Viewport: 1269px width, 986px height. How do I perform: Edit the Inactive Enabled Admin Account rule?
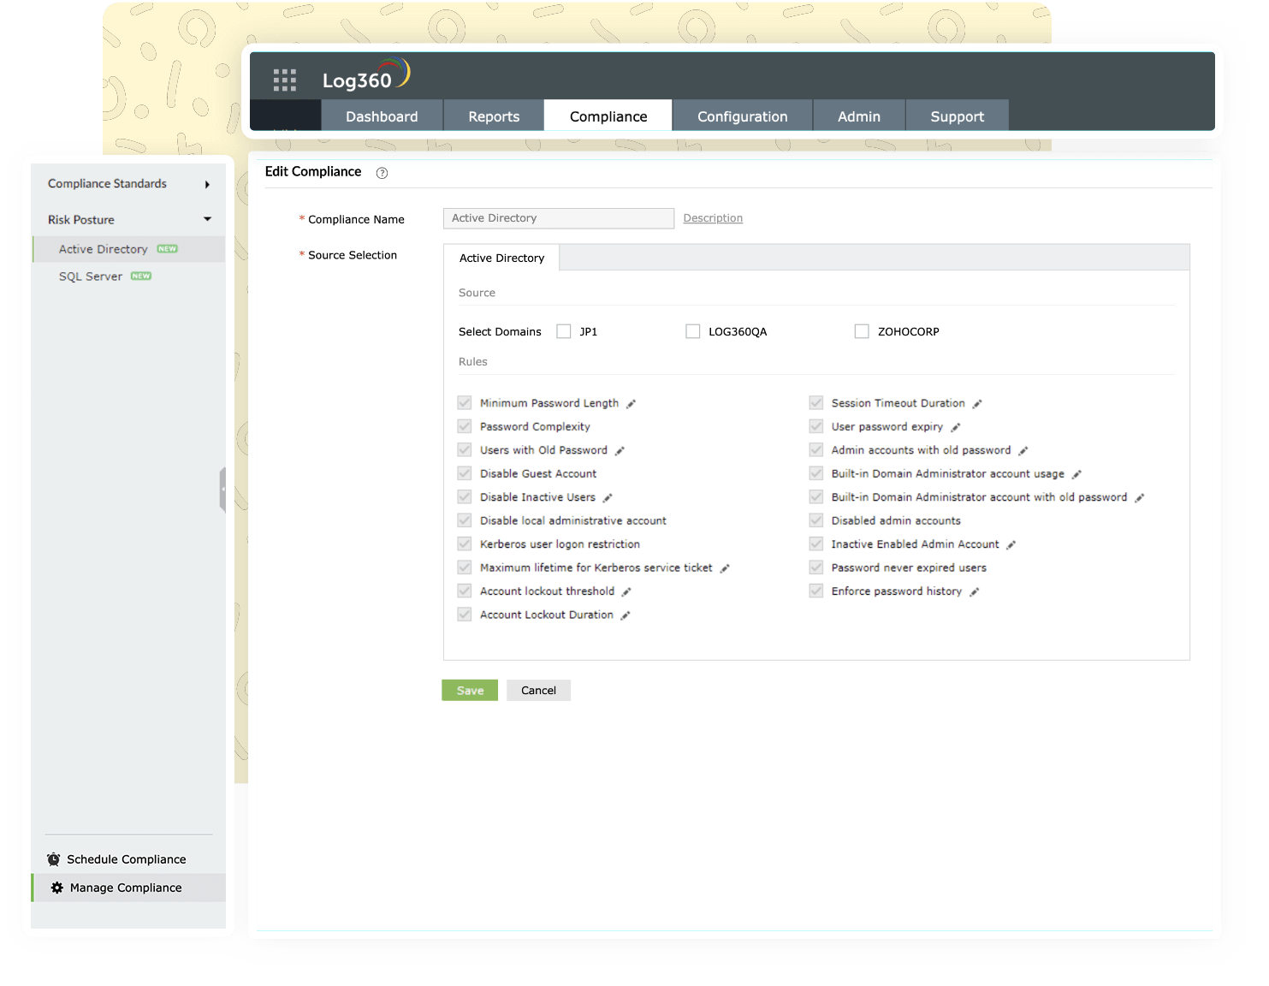pos(1011,545)
